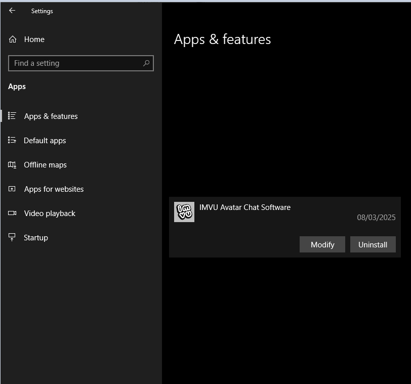Viewport: 411px width, 384px height.
Task: Switch to Apps for websites page
Action: click(54, 189)
